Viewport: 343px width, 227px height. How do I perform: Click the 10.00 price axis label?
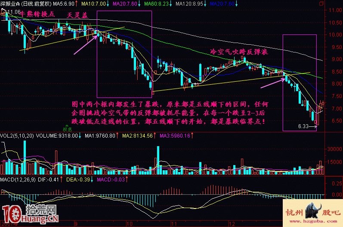click(335, 34)
